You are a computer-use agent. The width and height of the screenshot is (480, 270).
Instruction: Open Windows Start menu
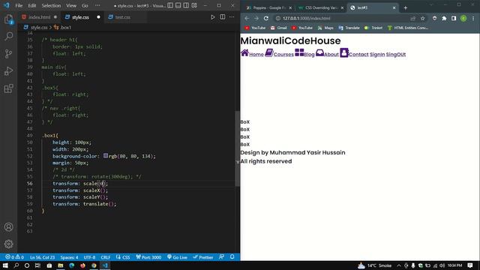(5, 265)
